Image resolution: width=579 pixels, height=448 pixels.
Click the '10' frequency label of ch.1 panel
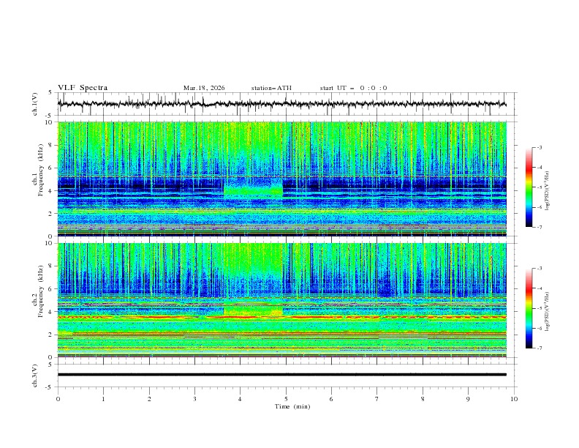coord(48,122)
